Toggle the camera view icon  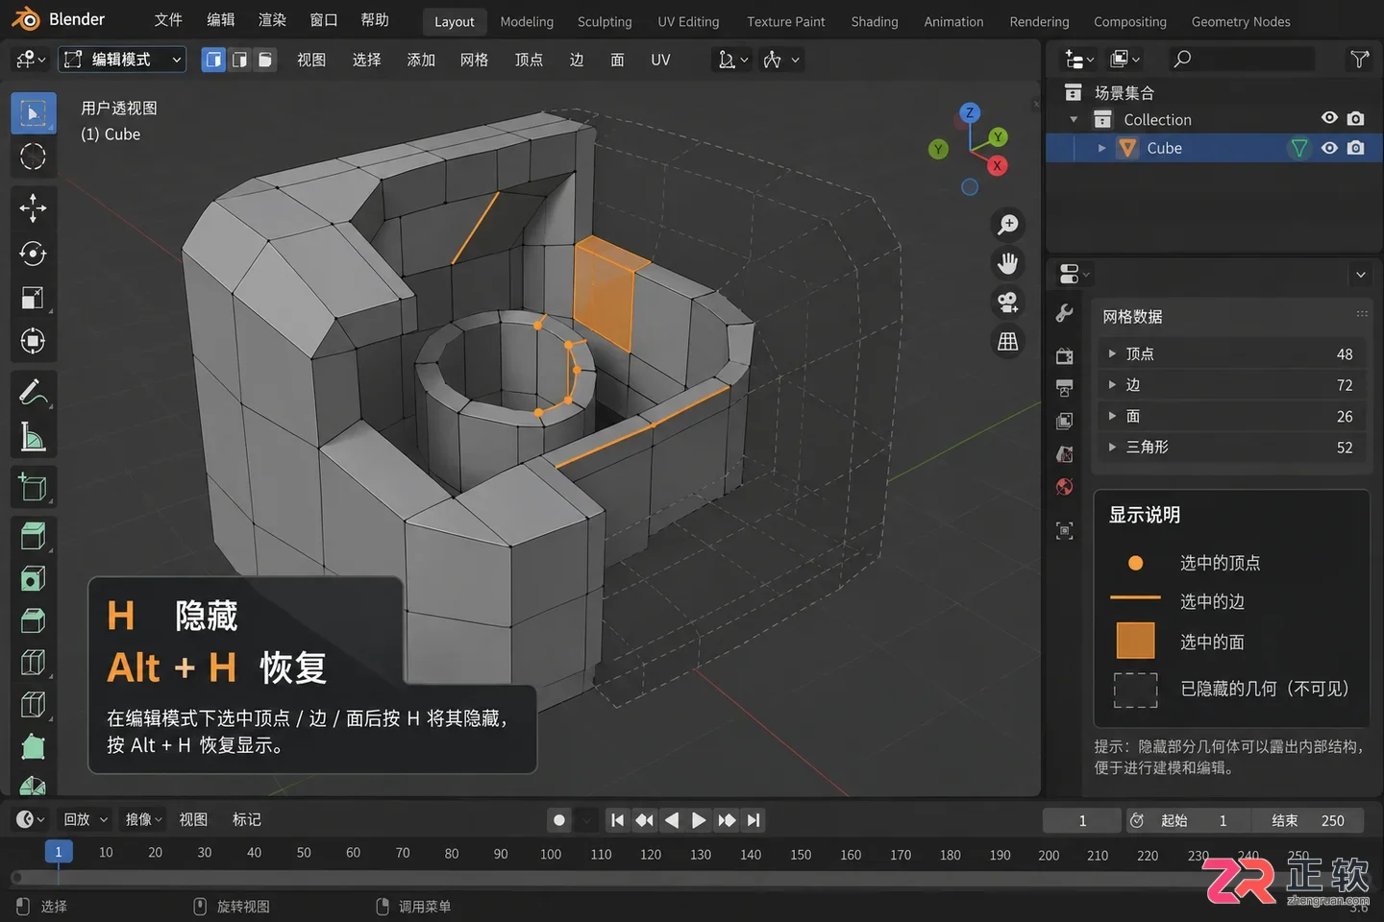[1008, 303]
